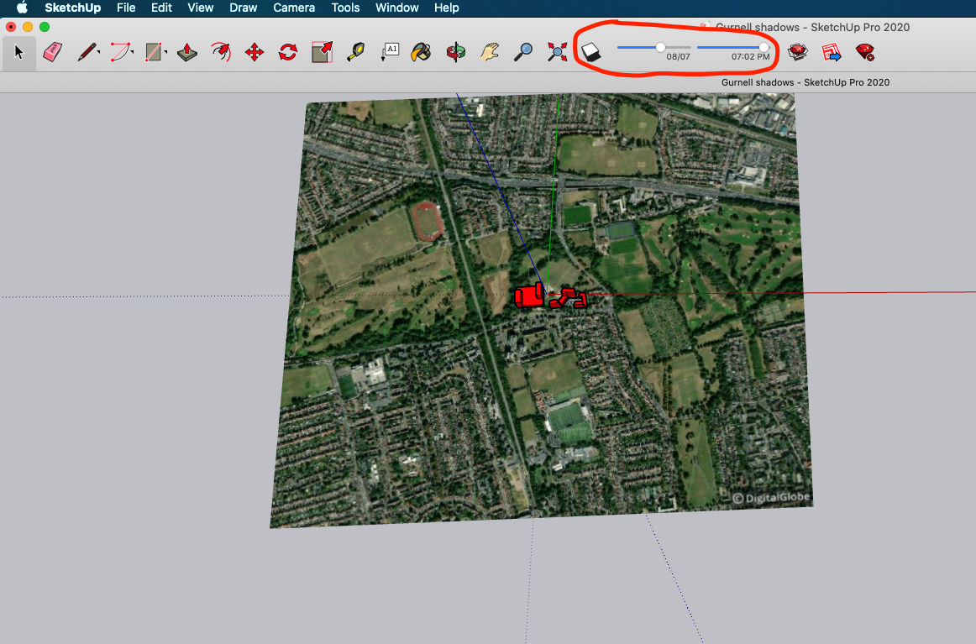The width and height of the screenshot is (976, 644).
Task: Click the green zoom window button
Action: [x=45, y=27]
